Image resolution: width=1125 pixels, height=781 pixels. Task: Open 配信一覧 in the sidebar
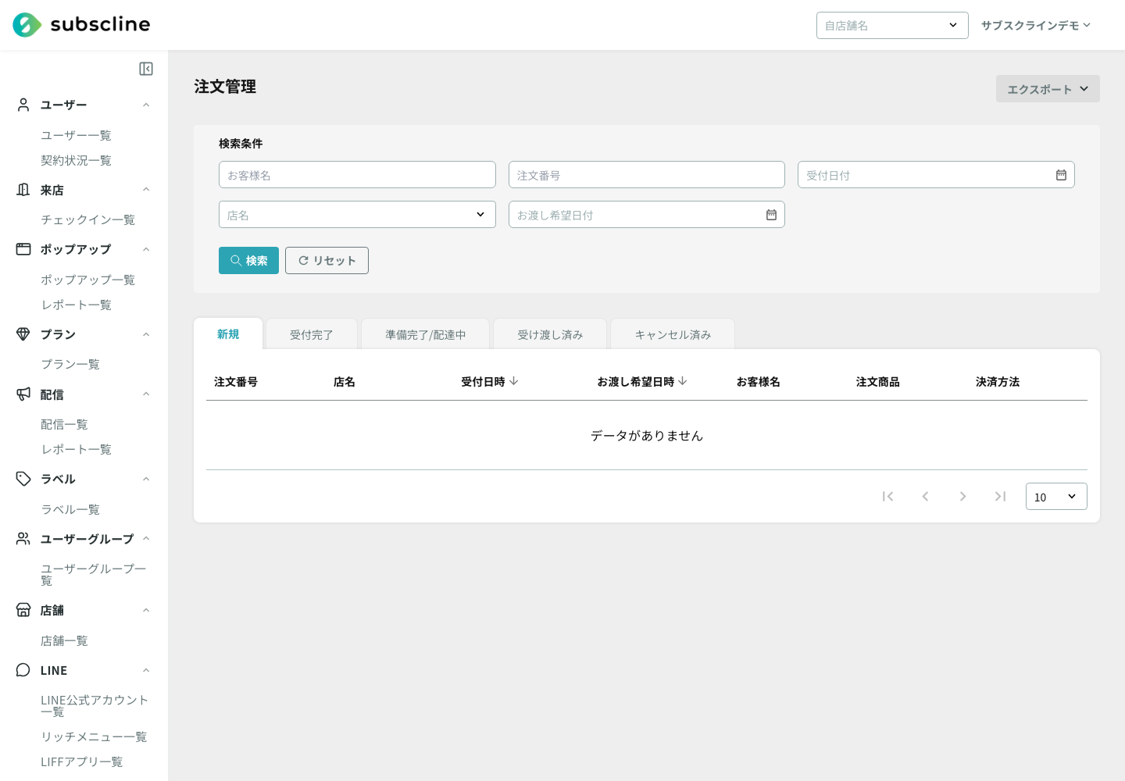coord(64,424)
